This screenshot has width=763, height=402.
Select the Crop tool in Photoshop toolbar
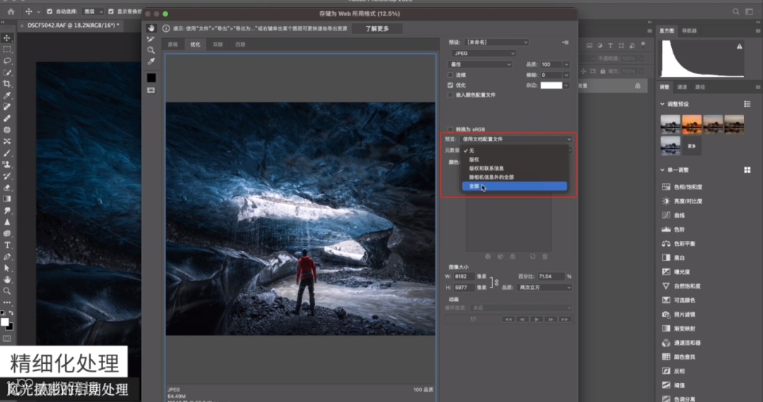click(7, 83)
